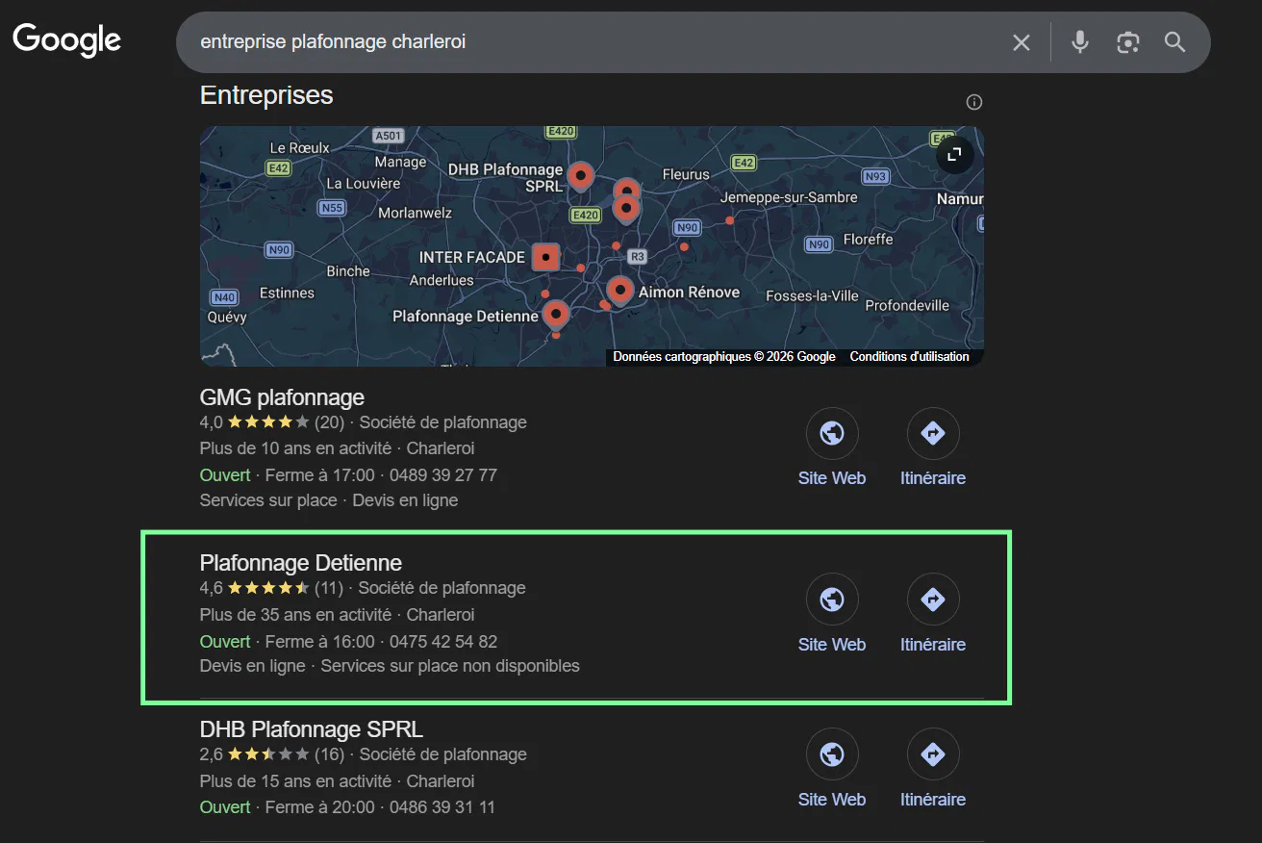Click 'Site Web' label for DHB Plafonnage SPRL
Image resolution: width=1262 pixels, height=843 pixels.
[x=832, y=800]
